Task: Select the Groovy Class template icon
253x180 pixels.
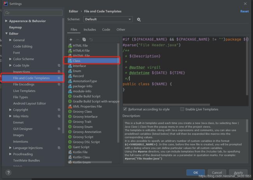Action: coord(70,112)
